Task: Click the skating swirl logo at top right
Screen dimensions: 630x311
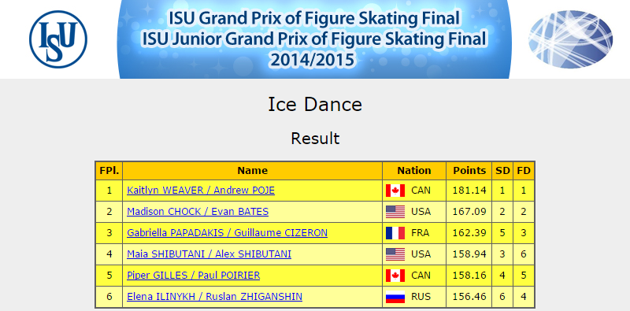Action: [570, 39]
